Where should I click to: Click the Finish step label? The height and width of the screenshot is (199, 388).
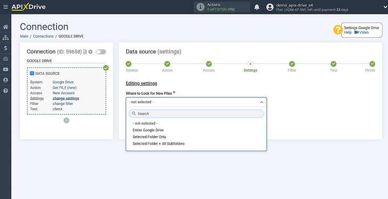370,70
